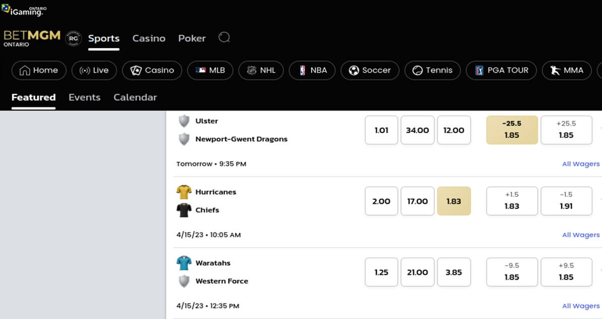Deselect the Chiefs 1.83 moneyline odds

coord(454,201)
